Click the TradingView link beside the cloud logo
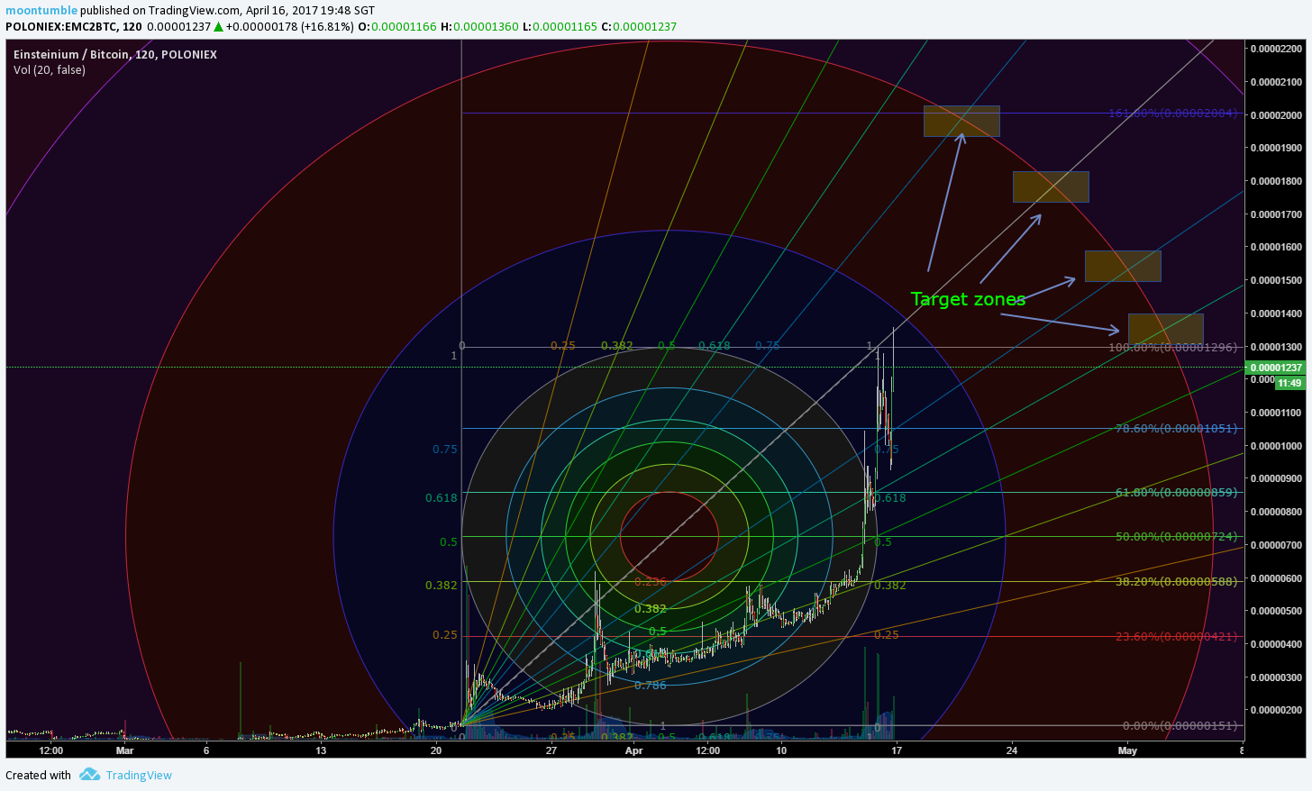The width and height of the screenshot is (1312, 791). coord(139,775)
